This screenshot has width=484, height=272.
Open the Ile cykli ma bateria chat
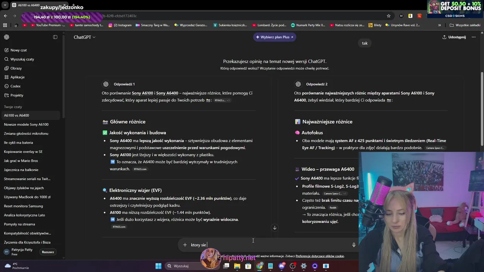pyautogui.click(x=30, y=142)
